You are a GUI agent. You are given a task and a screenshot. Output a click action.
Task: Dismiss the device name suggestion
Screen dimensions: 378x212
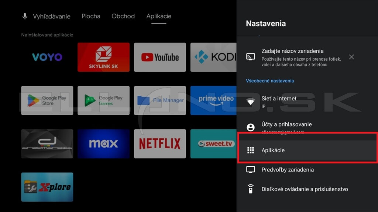point(351,57)
